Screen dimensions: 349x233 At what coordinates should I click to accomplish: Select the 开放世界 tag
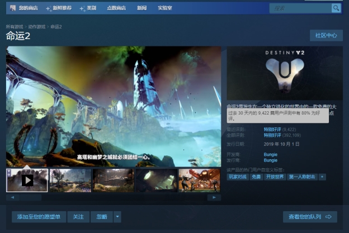pyautogui.click(x=275, y=177)
